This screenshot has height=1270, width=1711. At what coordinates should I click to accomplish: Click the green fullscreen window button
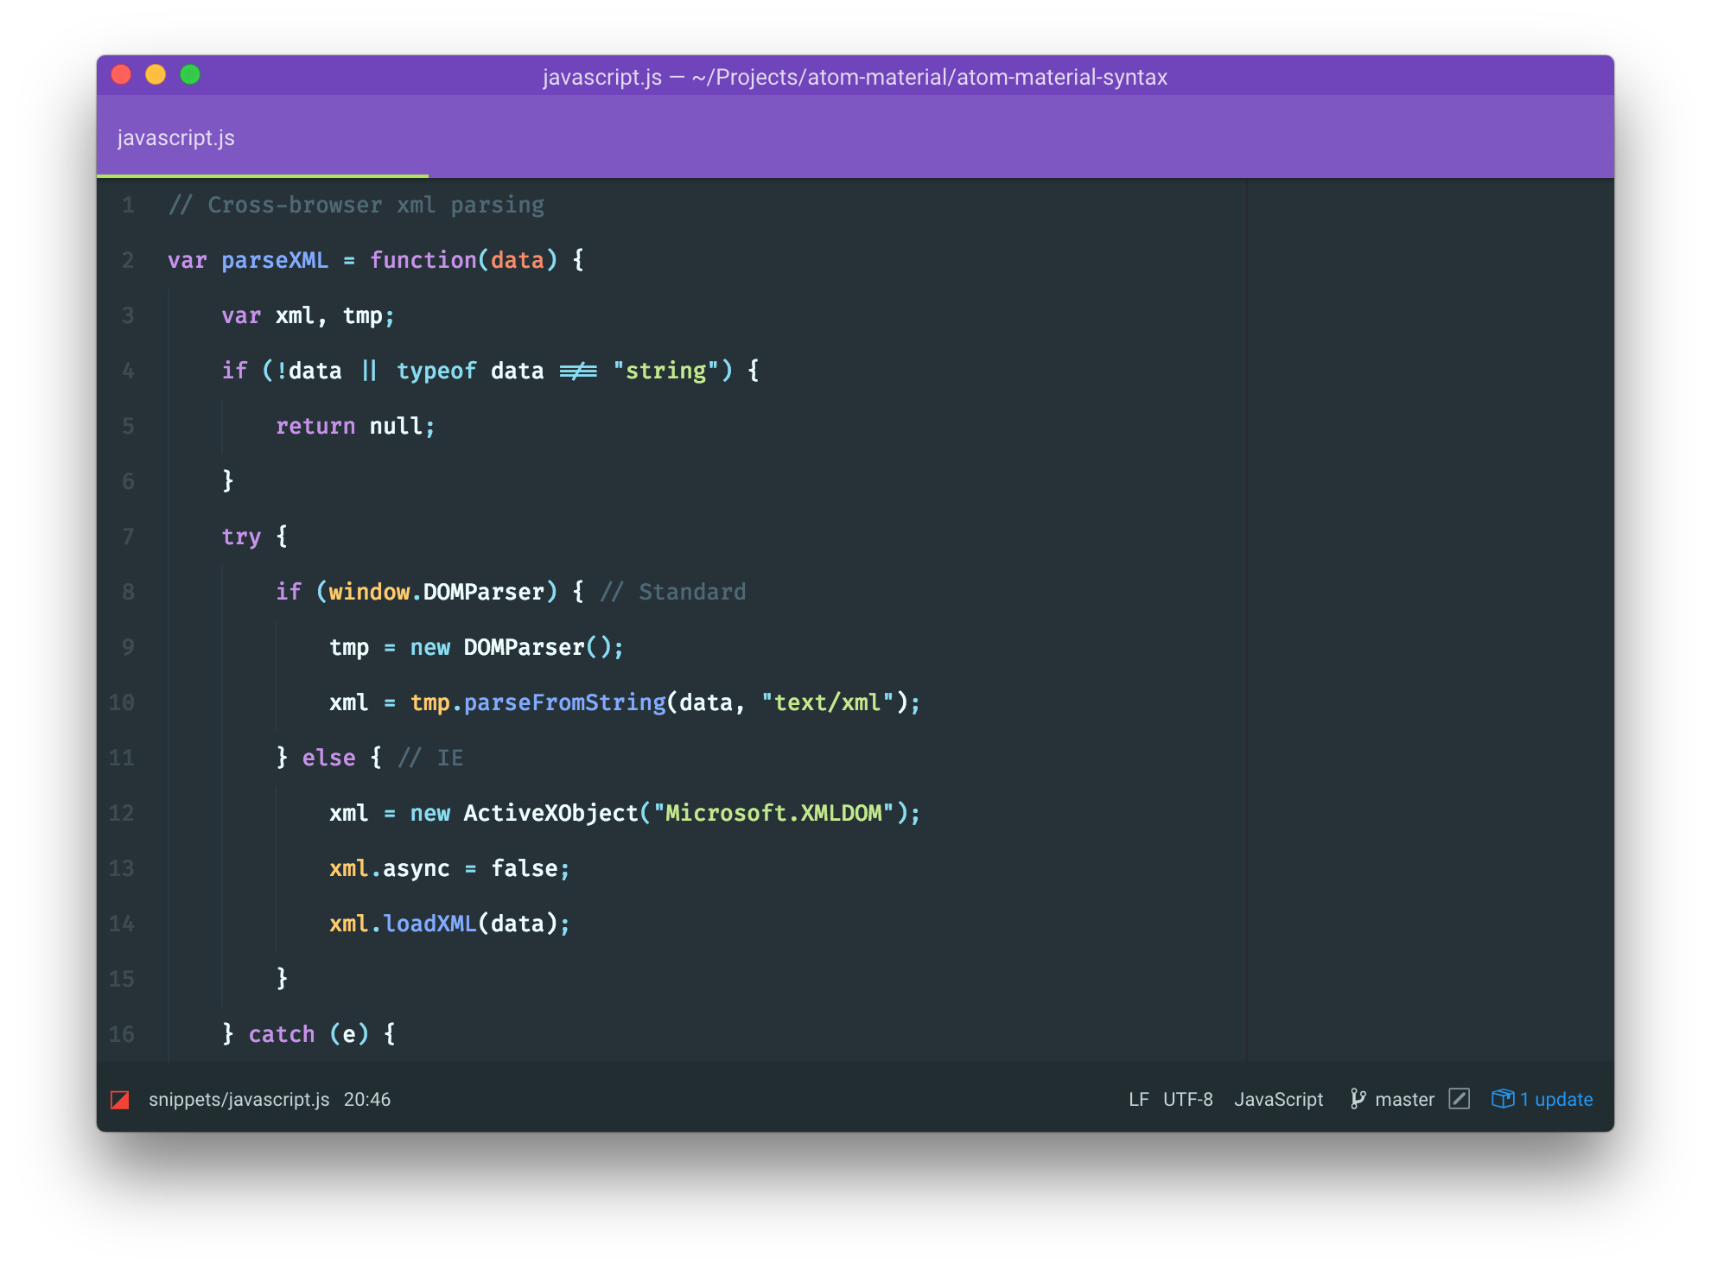190,75
